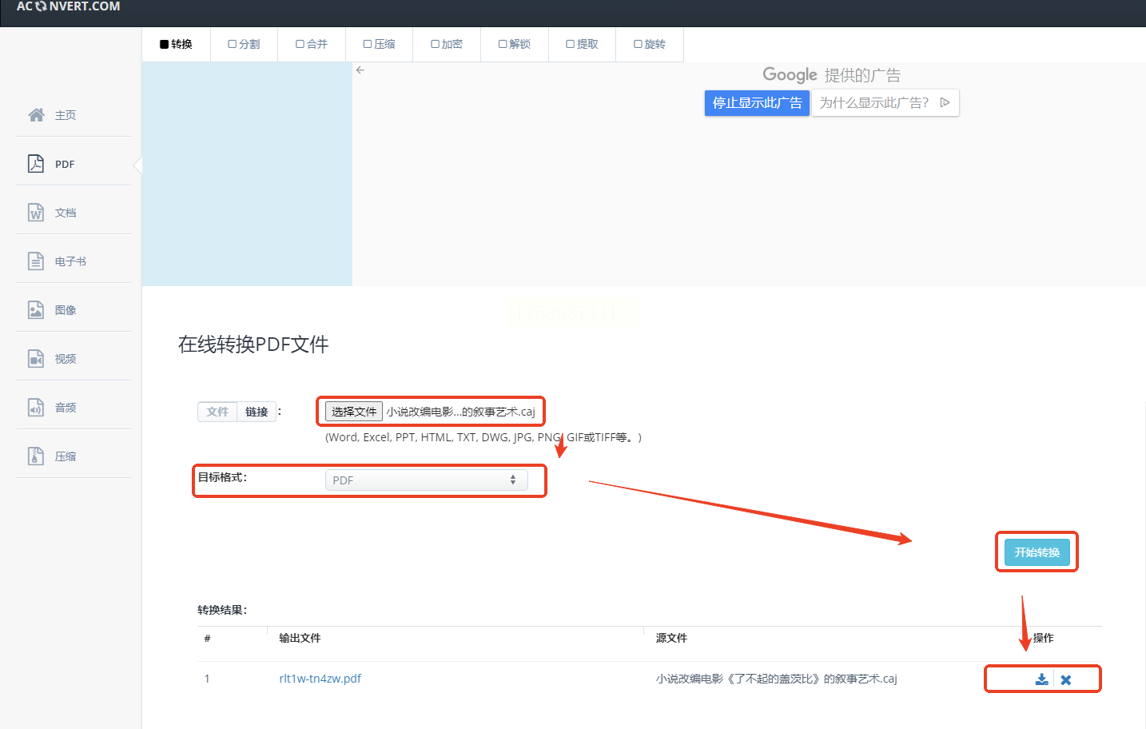Click the 开始转换 start conversion button
Image resolution: width=1146 pixels, height=729 pixels.
[1037, 552]
